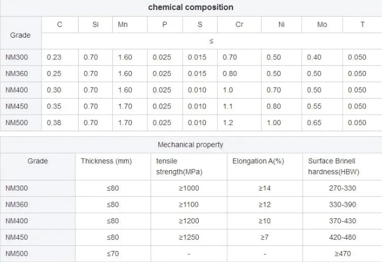Click the 'tensile strength(MPa)' header
The image size is (382, 262).
click(179, 167)
